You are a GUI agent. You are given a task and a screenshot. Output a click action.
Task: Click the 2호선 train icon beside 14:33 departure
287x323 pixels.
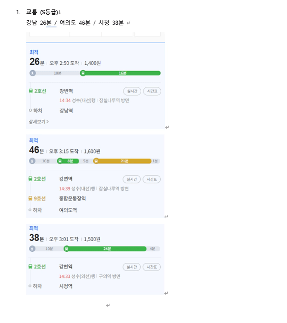30,267
